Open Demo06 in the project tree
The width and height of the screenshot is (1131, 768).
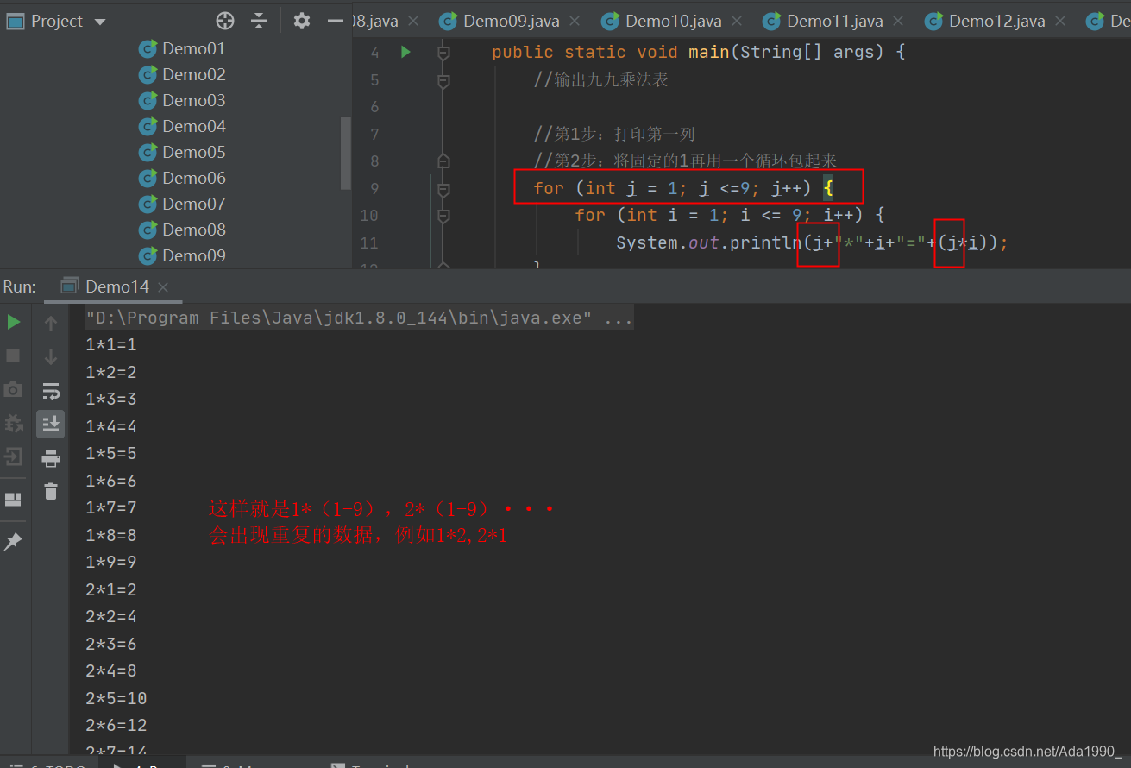(182, 179)
